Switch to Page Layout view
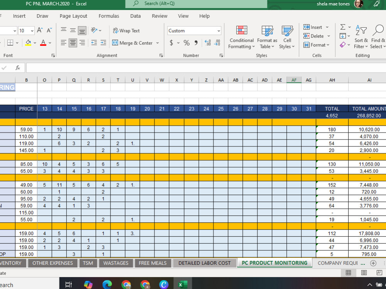This screenshot has width=386, height=289. [364, 272]
